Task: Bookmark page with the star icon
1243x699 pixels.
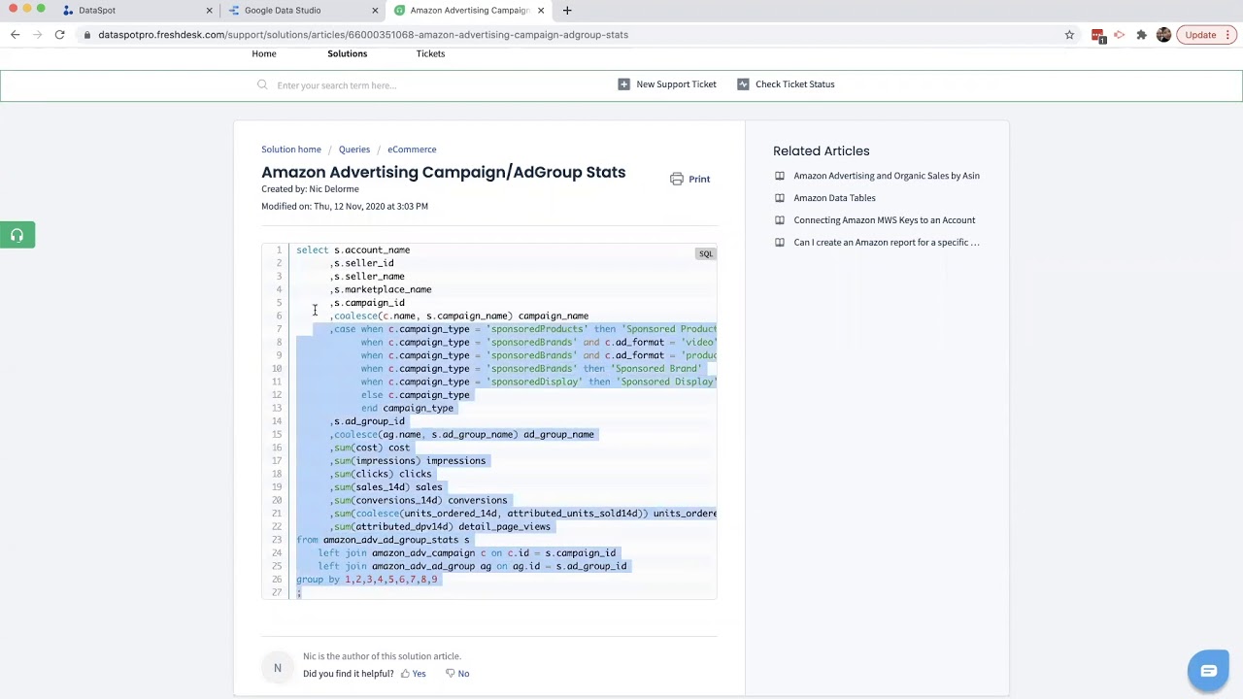Action: 1069,35
